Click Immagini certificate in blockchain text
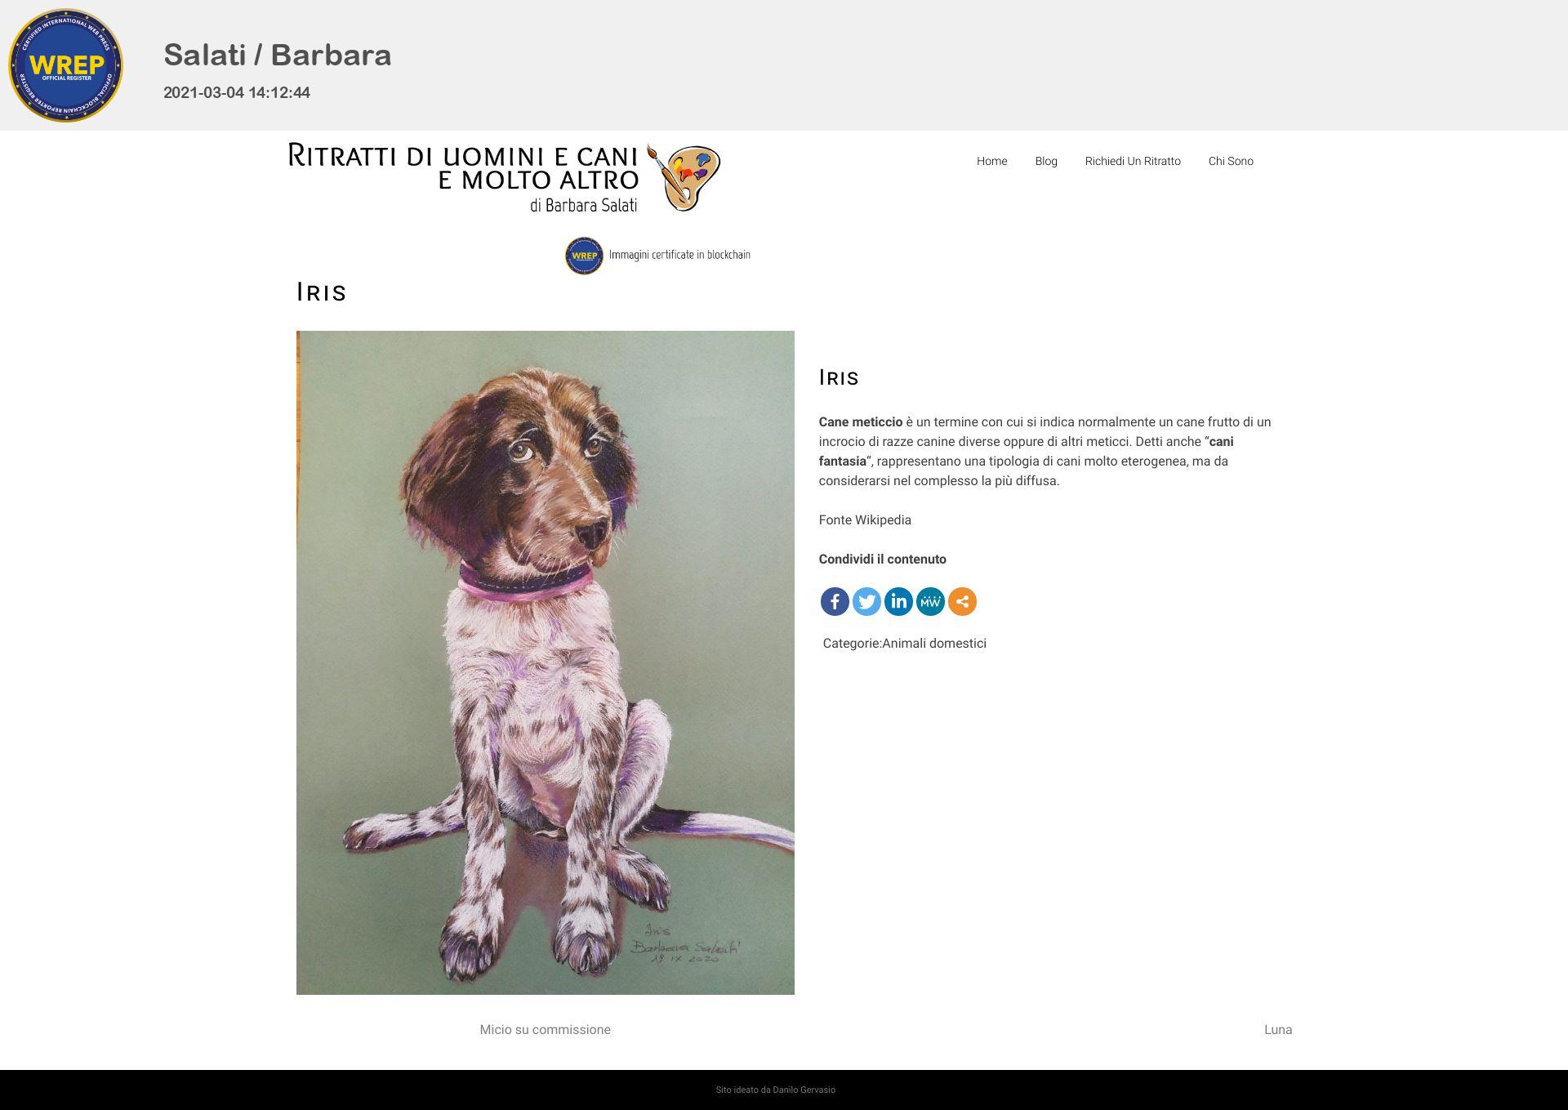The image size is (1568, 1110). [679, 255]
